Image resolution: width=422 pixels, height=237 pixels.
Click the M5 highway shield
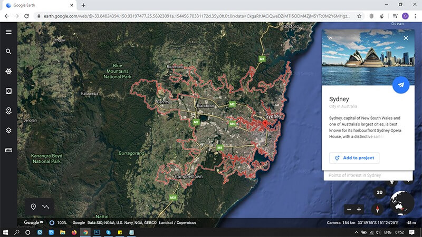tap(219, 147)
